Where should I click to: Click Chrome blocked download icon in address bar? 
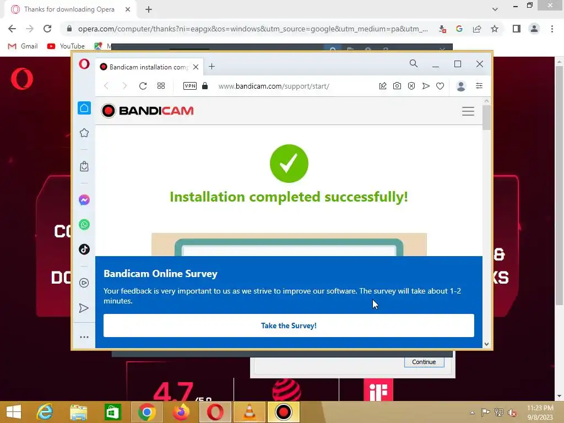pos(442,29)
